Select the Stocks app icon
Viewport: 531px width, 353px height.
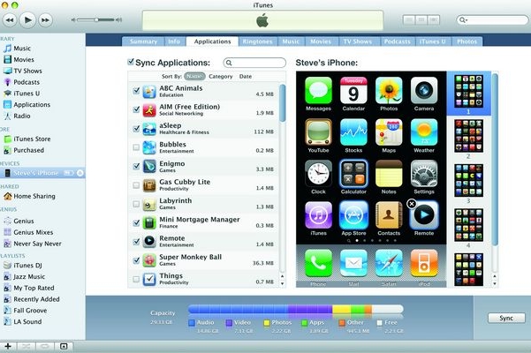353,132
